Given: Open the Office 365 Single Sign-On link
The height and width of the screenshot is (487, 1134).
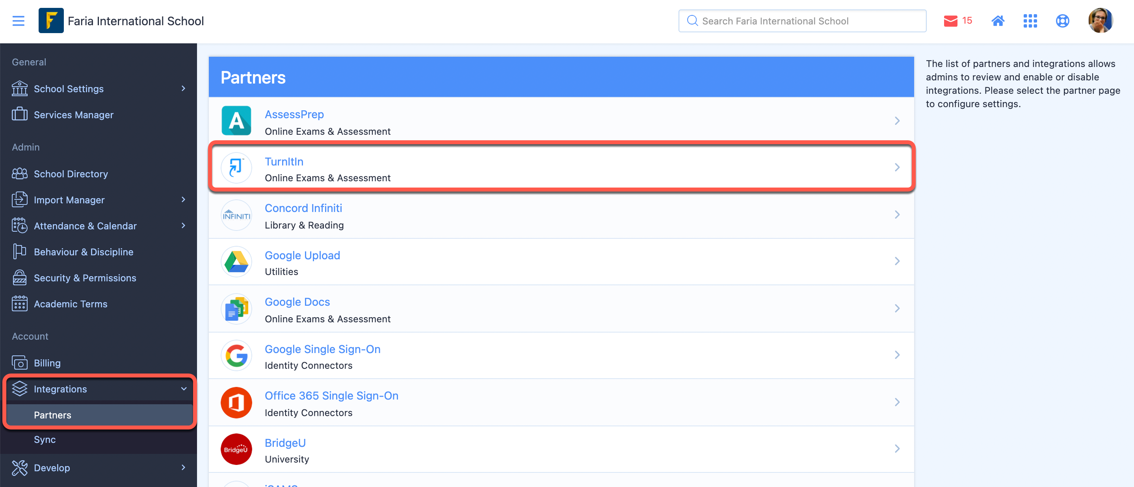Looking at the screenshot, I should [x=331, y=396].
